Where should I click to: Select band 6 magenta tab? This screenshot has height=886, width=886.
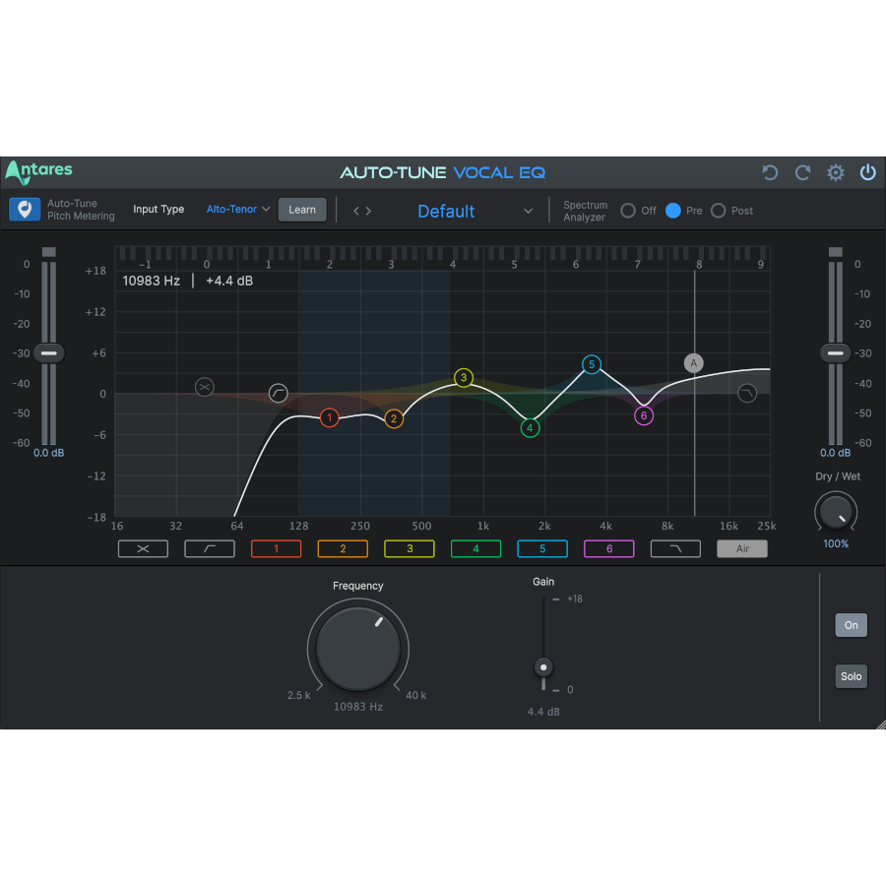pos(609,548)
